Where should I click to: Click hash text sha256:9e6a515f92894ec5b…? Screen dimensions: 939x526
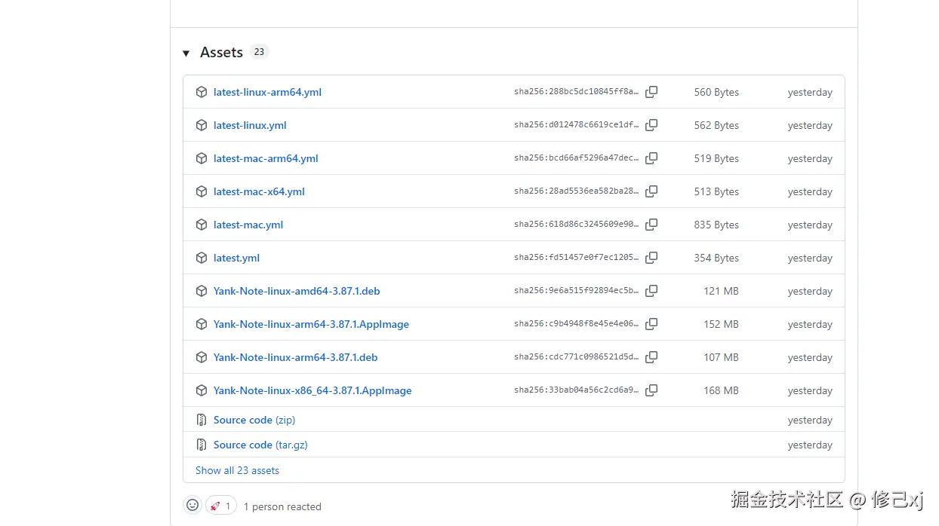click(x=577, y=291)
